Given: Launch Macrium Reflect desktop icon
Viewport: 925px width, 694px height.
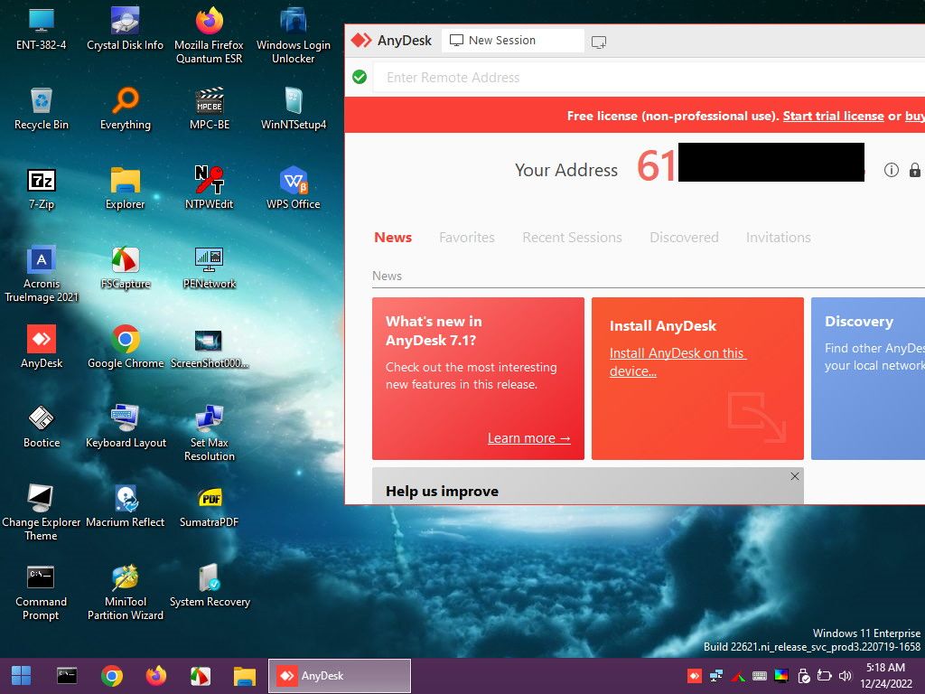Looking at the screenshot, I should pos(125,506).
